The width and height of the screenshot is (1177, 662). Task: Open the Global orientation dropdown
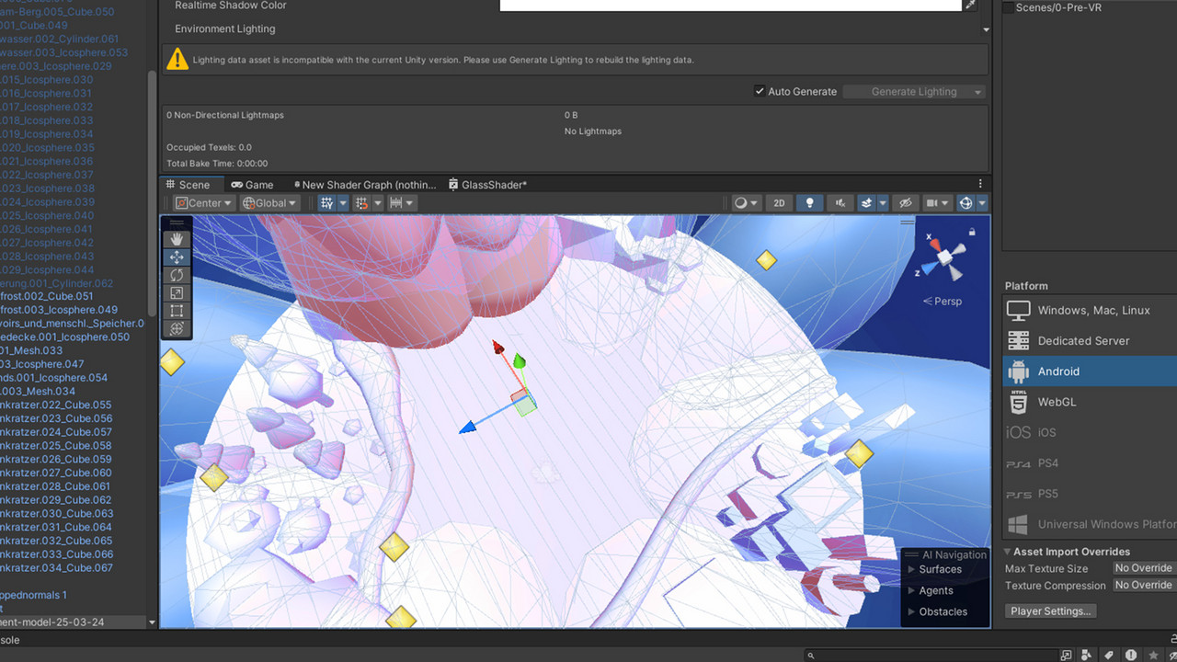click(269, 203)
